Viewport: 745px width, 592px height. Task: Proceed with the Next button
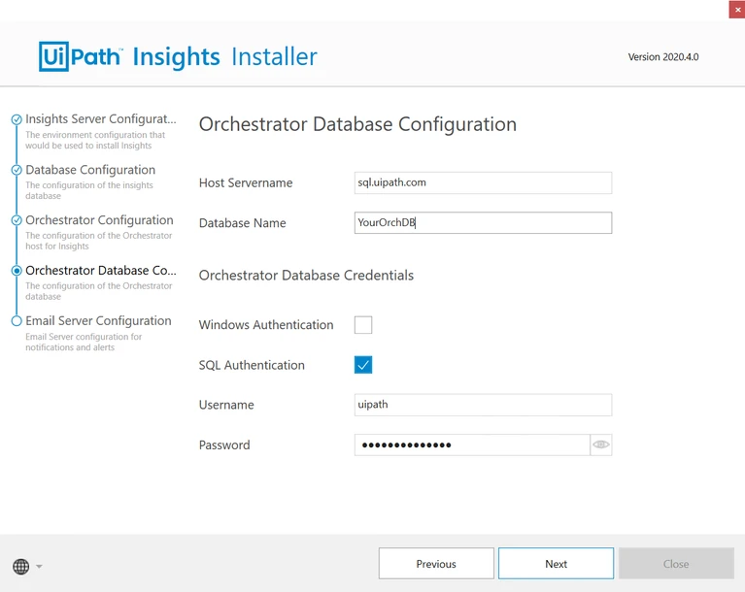556,564
